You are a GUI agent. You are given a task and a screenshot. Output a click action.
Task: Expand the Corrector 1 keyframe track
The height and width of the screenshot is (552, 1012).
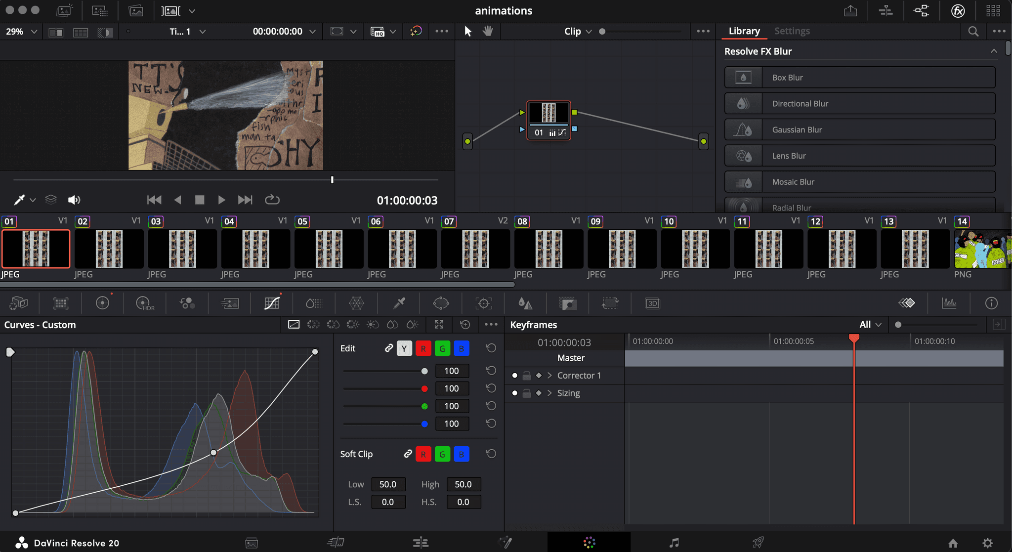pos(549,376)
